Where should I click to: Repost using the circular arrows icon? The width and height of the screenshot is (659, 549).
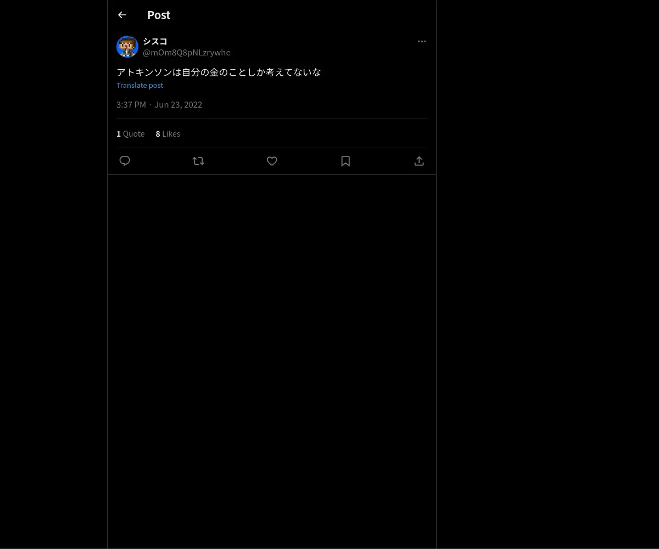click(x=198, y=161)
